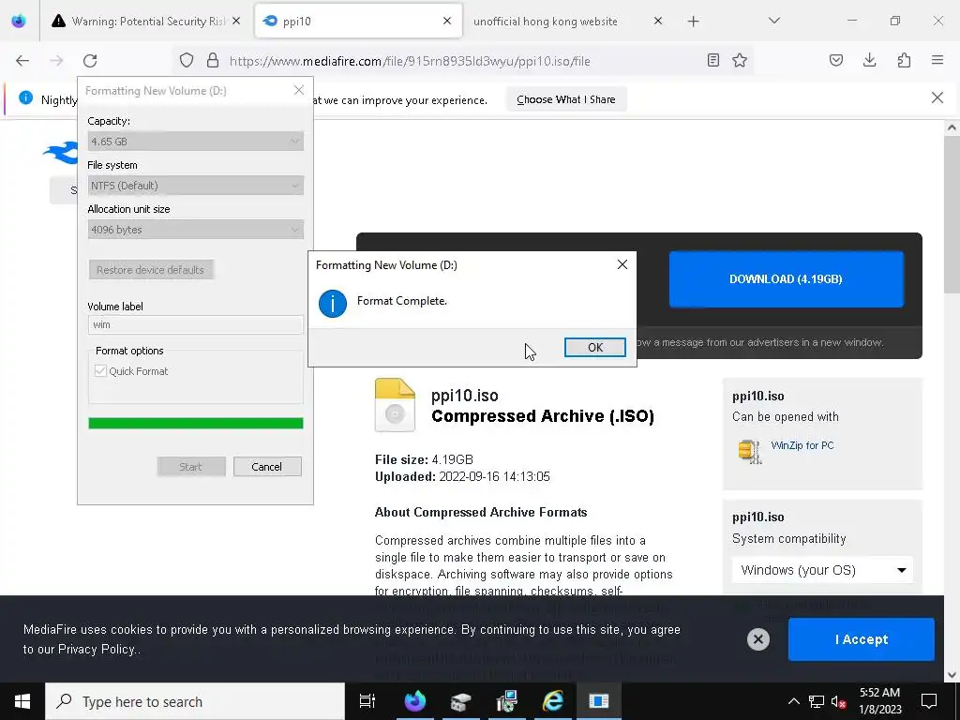Open the Capacity dropdown
960x720 pixels.
coord(195,142)
